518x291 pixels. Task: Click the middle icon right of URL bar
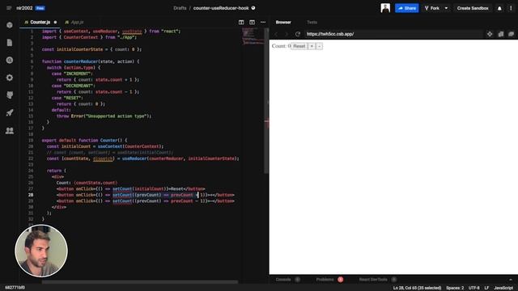pos(501,34)
